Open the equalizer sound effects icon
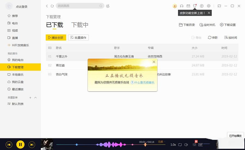Viewport: 245px width, 150px height. [x=194, y=145]
